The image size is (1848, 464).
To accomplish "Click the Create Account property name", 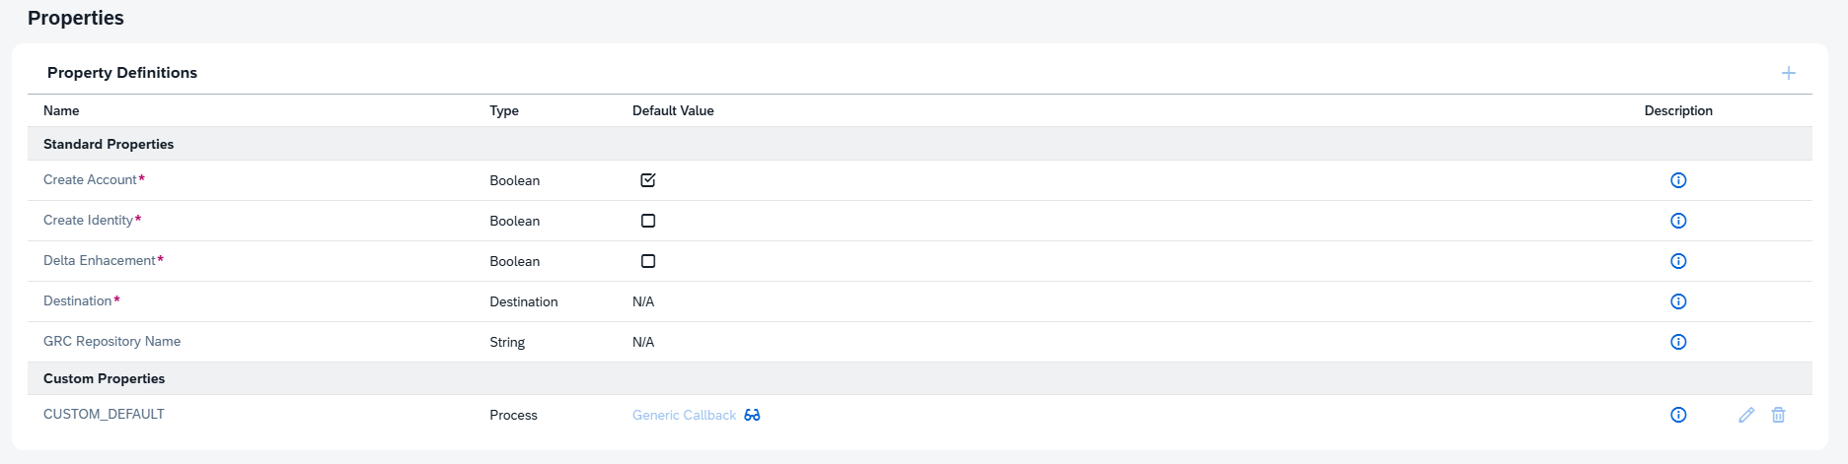I will coord(90,179).
